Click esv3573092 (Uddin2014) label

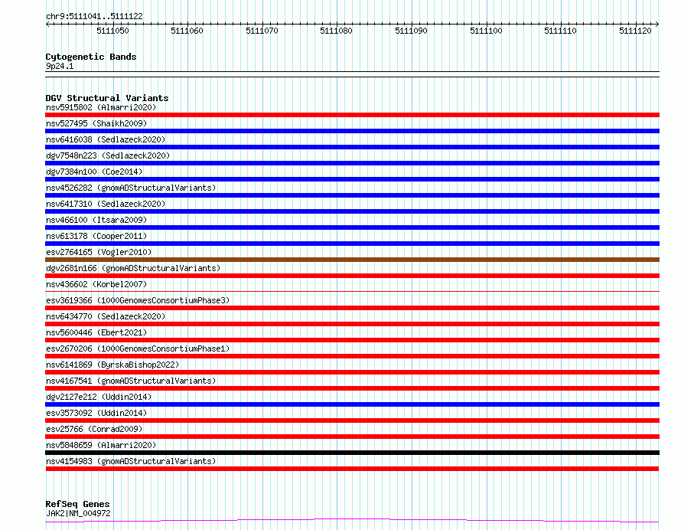[x=96, y=413]
